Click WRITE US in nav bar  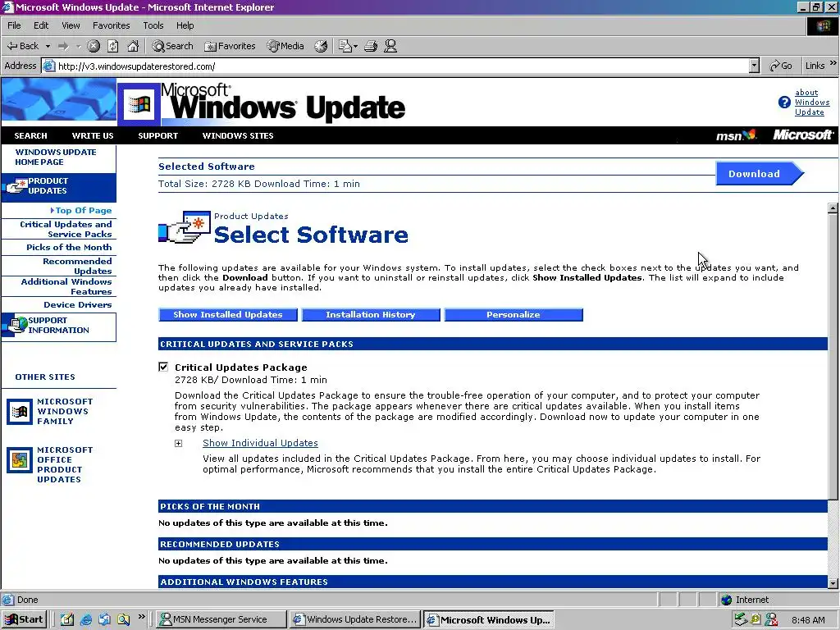pos(93,135)
